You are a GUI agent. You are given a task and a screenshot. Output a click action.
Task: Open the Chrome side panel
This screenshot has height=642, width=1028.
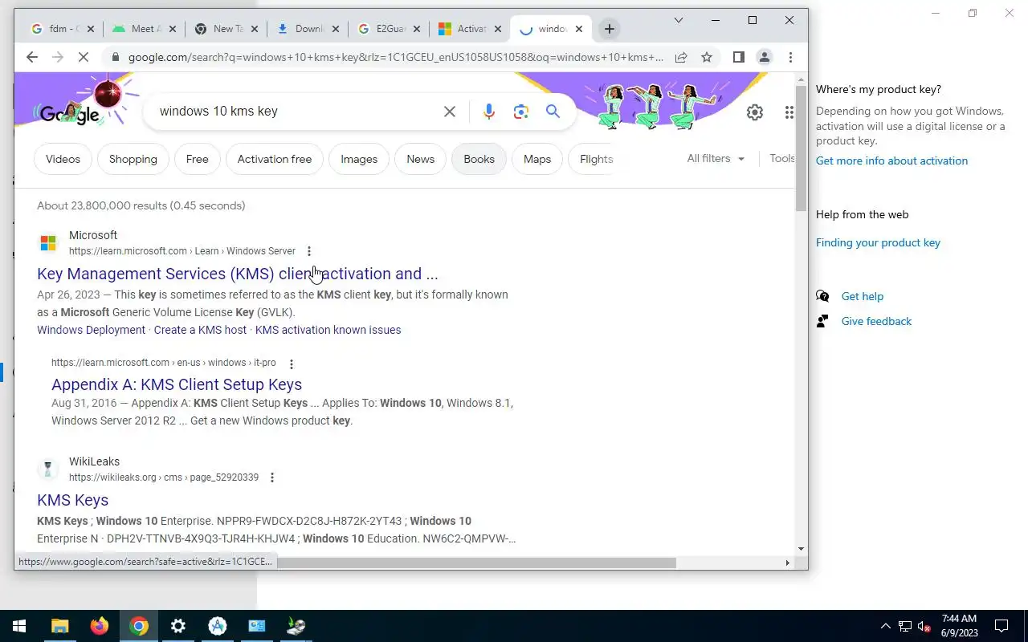coord(739,57)
